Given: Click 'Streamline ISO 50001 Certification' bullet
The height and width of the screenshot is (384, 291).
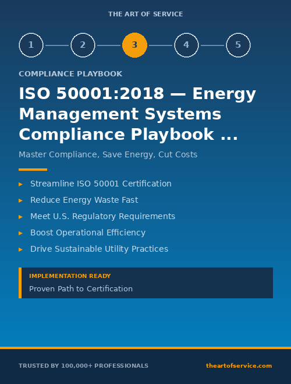Looking at the screenshot, I should point(101,184).
